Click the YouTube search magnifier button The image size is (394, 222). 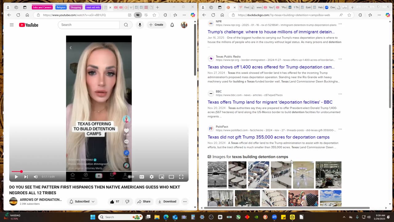(x=126, y=25)
